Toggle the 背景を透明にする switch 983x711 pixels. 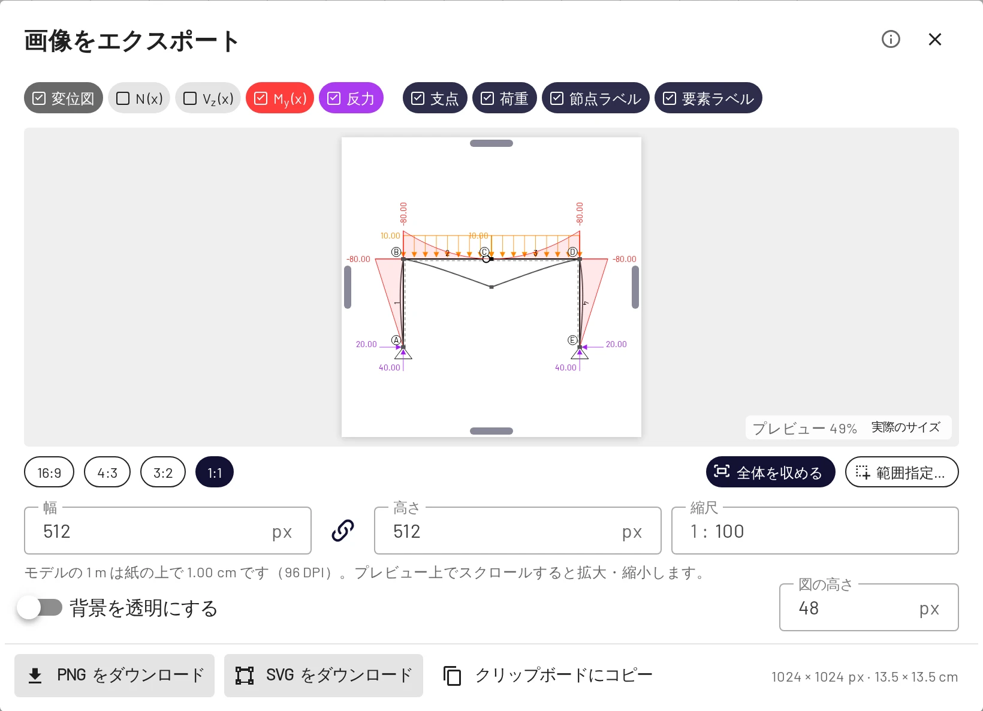click(40, 608)
